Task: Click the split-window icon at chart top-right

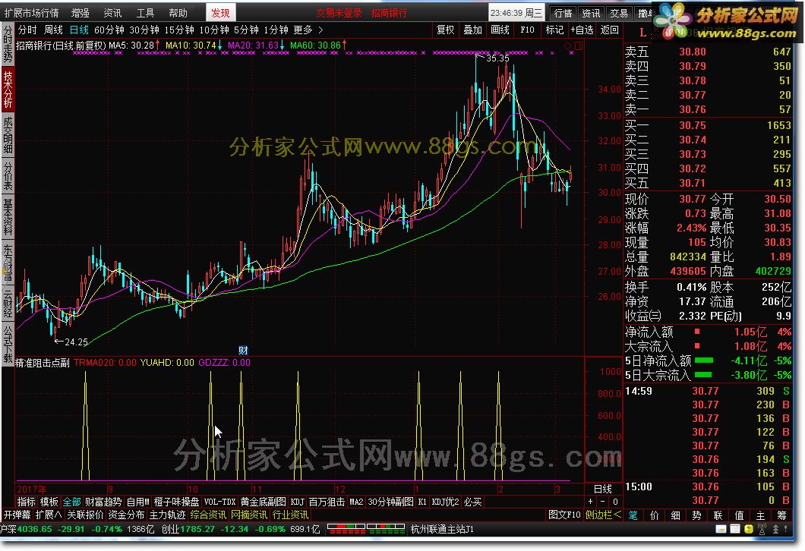Action: pos(579,46)
